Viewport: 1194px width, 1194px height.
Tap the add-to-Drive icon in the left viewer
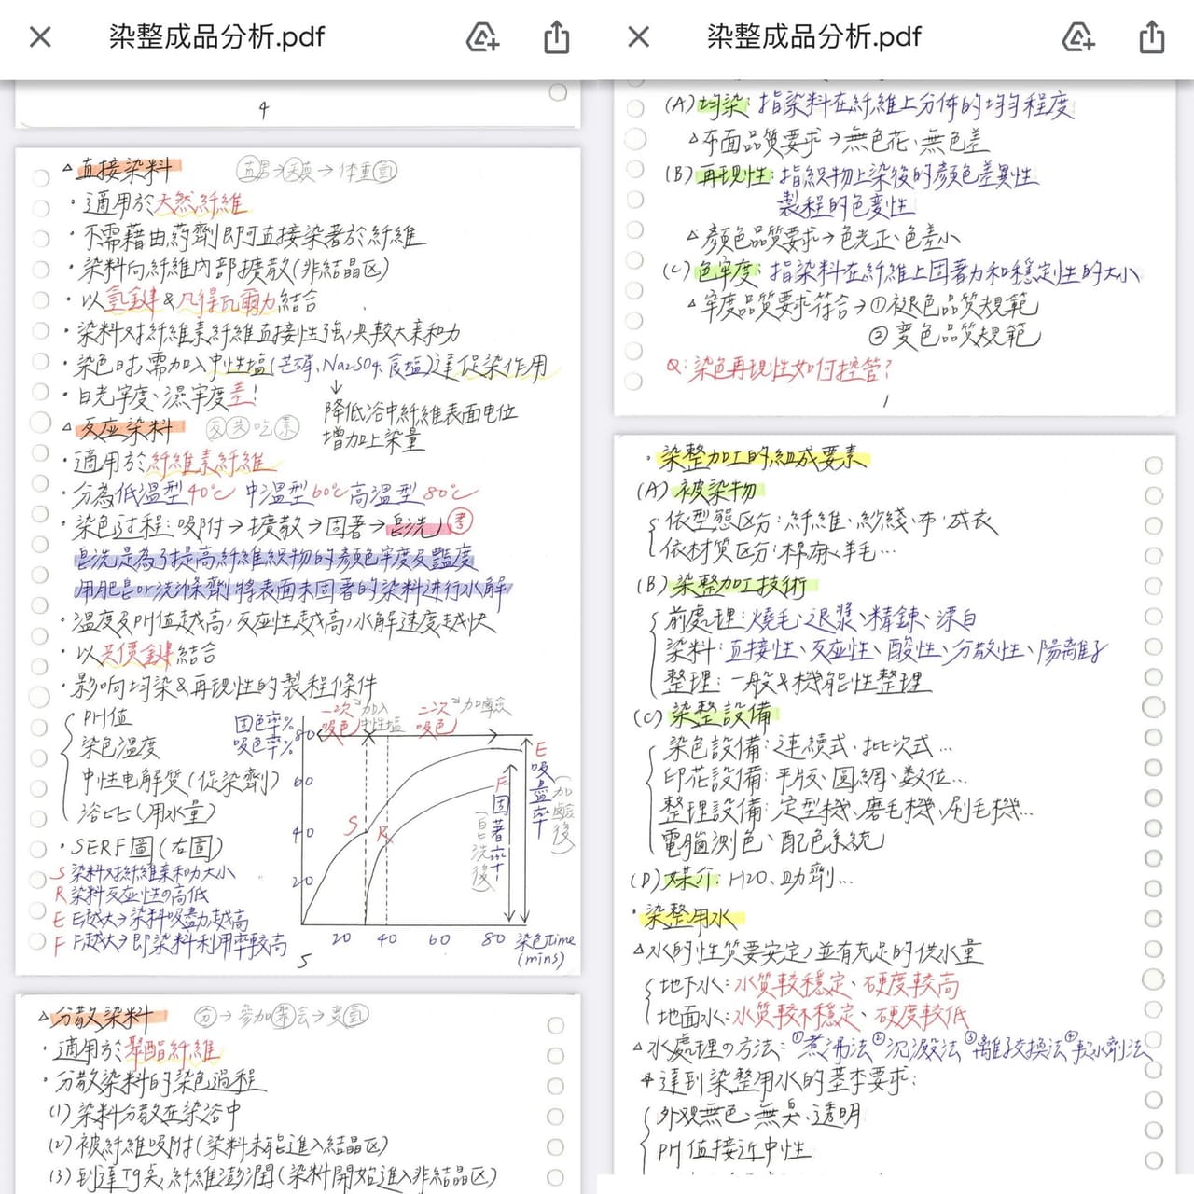482,37
